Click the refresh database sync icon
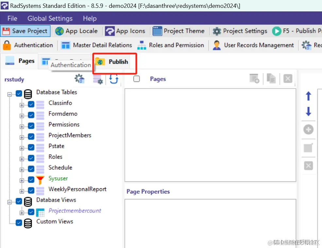The width and height of the screenshot is (322, 248). (x=113, y=79)
